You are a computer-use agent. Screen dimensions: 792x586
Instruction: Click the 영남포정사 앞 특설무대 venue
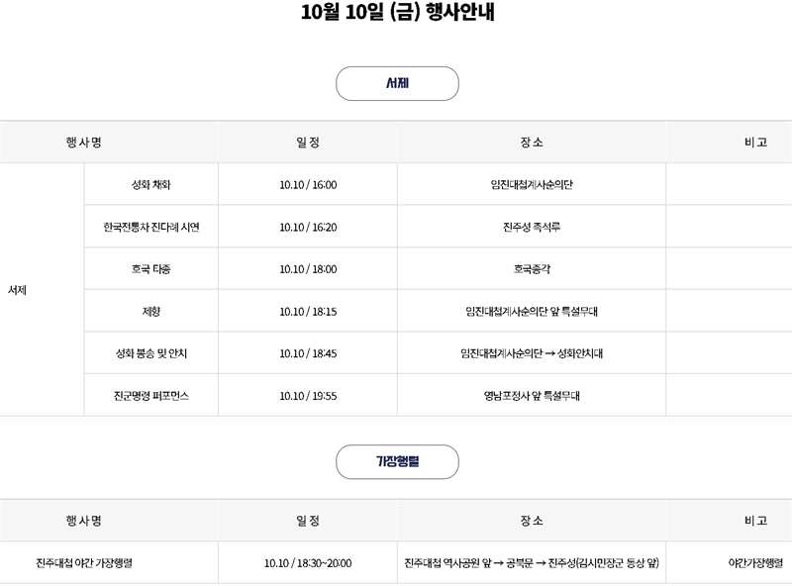pos(531,395)
